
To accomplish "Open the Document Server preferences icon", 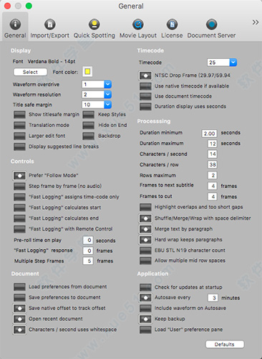I will (x=211, y=24).
